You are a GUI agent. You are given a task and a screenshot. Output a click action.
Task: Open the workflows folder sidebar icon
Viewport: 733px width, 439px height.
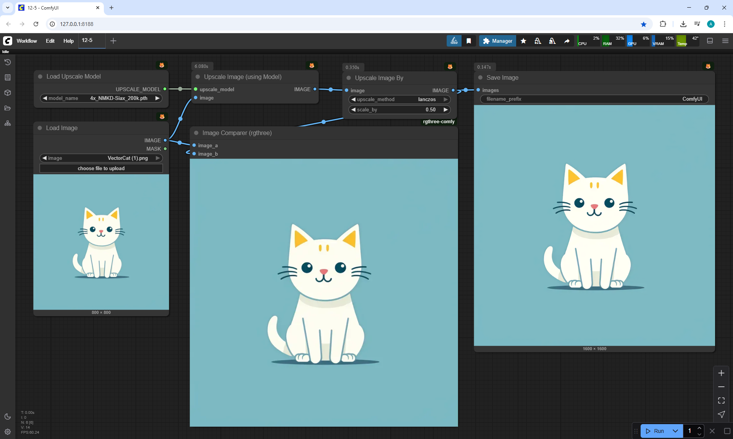tap(8, 108)
